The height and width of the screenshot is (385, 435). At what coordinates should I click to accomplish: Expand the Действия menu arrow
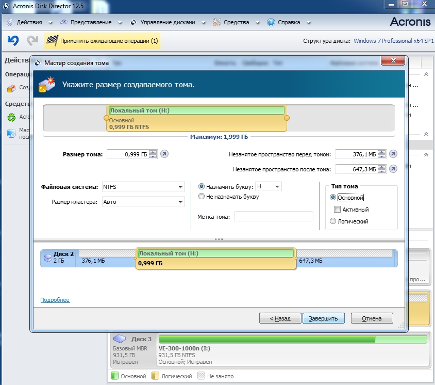click(50, 23)
